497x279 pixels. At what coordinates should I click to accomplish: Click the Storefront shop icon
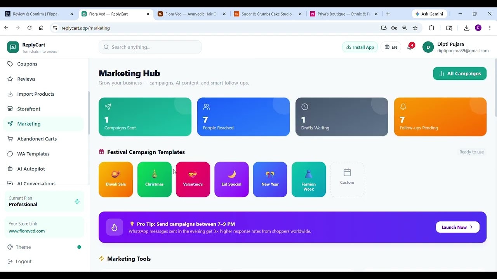tap(10, 109)
